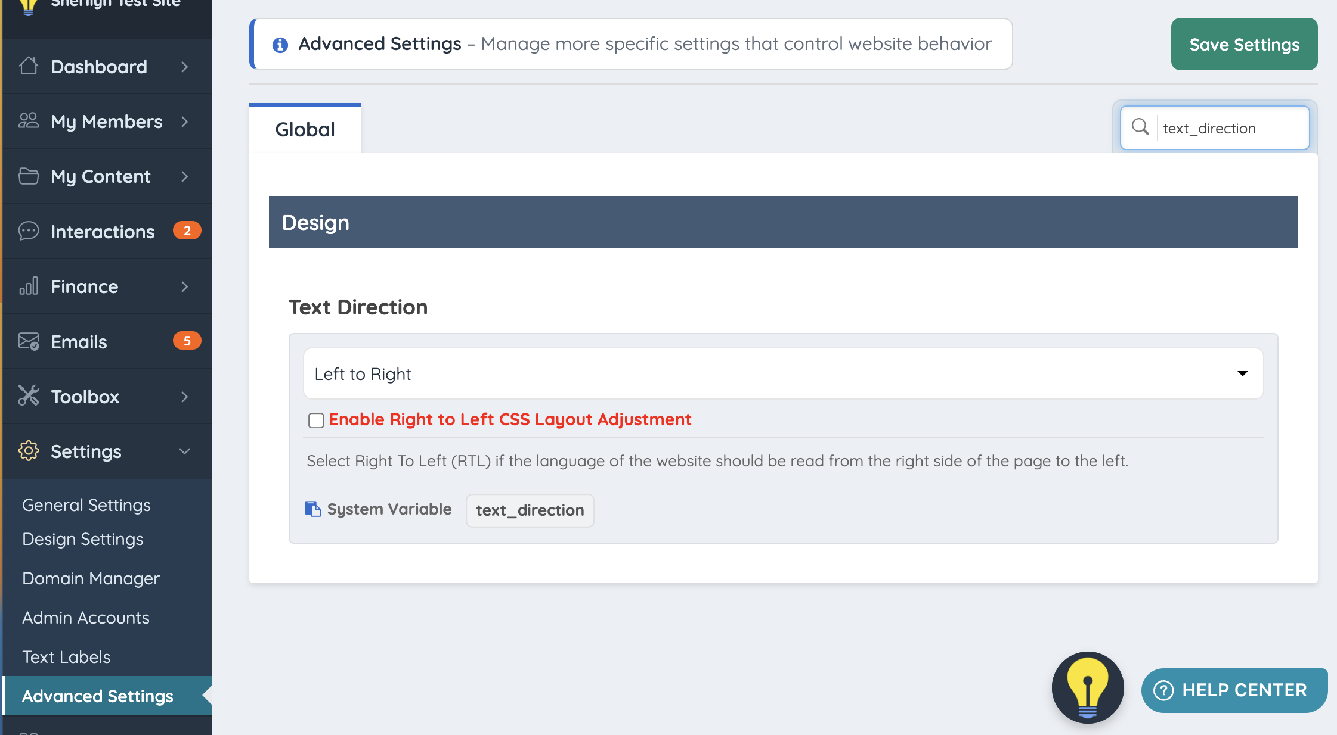Open the Text Direction dropdown
This screenshot has width=1337, height=735.
pyautogui.click(x=783, y=373)
